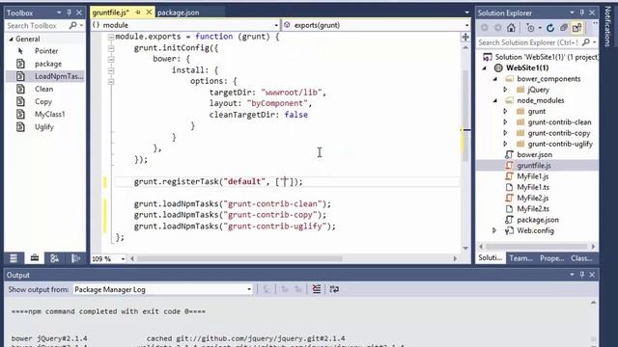Image resolution: width=618 pixels, height=347 pixels.
Task: Select the Clean snippet in Toolbox
Action: 43,89
